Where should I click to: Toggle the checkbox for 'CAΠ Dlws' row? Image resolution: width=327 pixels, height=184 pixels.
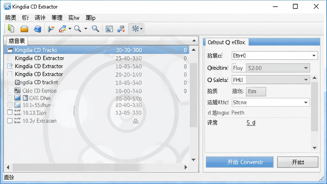10,98
